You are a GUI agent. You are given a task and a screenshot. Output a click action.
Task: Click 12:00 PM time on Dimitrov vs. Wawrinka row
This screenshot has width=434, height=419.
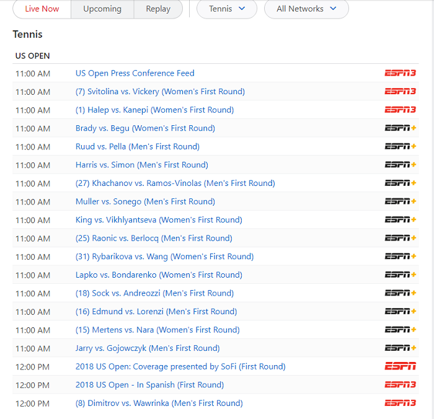coord(32,404)
